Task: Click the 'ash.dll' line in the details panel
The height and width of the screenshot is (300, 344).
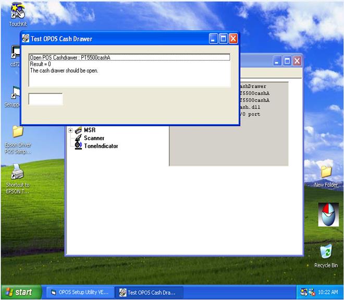Action: point(250,107)
